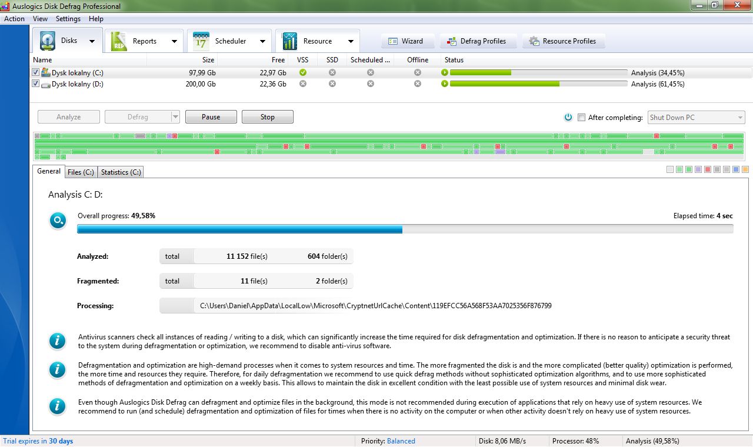Click the purple legend color swatch

pos(698,169)
